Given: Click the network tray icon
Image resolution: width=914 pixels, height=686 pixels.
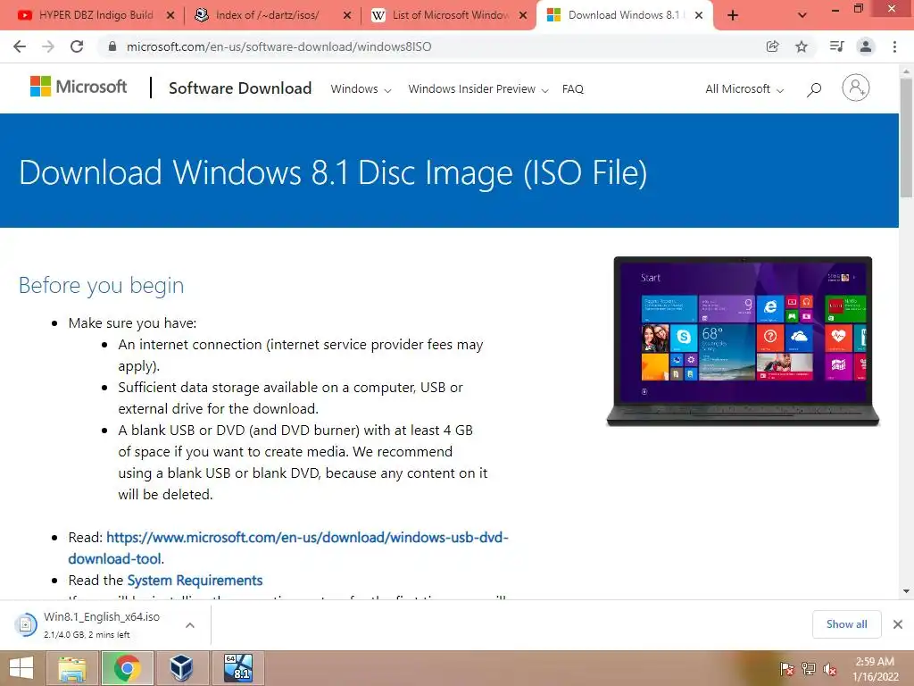Looking at the screenshot, I should tap(809, 669).
